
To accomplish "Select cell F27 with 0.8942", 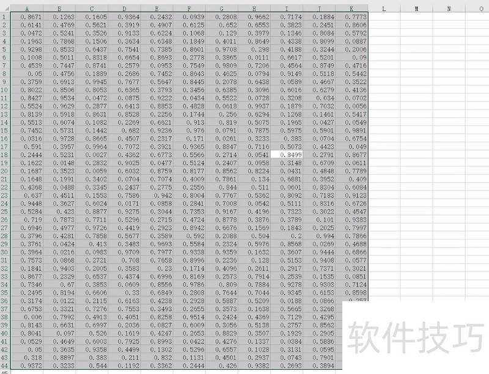I will tap(189, 228).
